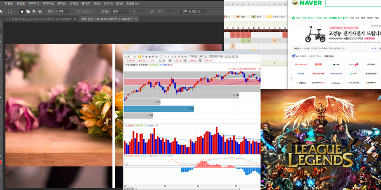Screen dimensions: 381x190
Task: Open the 편집(E) menu in Photoshop
Action: 21,4
